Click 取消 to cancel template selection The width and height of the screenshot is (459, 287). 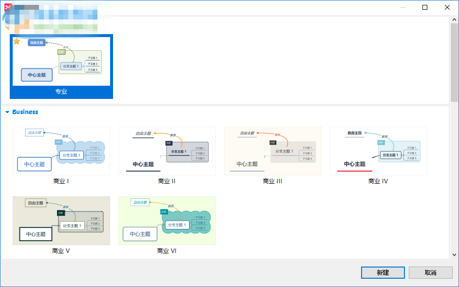point(431,272)
